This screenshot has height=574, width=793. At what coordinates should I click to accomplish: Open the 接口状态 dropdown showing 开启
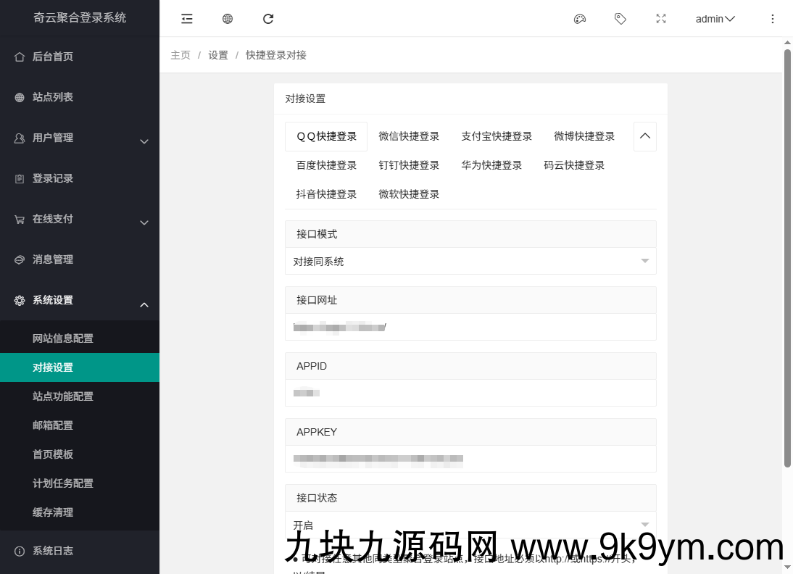pos(470,525)
